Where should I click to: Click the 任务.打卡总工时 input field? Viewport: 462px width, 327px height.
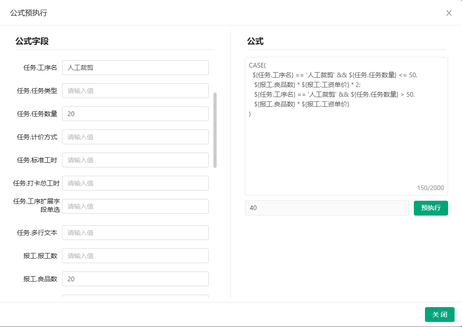135,183
